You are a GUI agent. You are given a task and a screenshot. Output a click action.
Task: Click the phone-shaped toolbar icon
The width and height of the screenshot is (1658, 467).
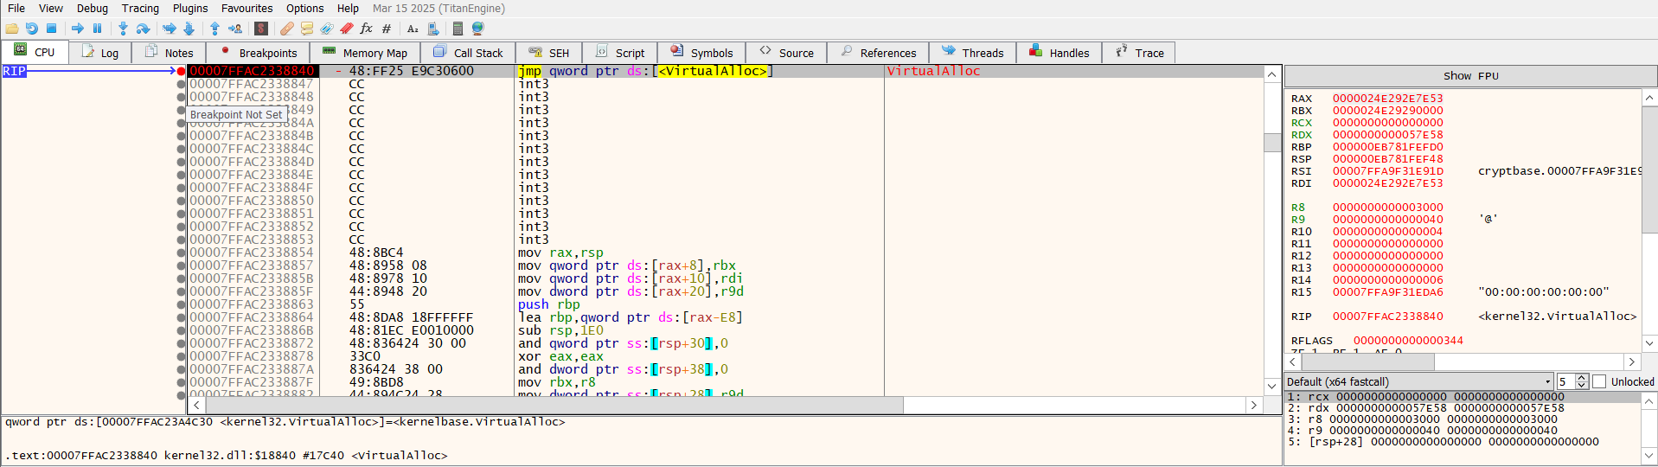[x=433, y=29]
